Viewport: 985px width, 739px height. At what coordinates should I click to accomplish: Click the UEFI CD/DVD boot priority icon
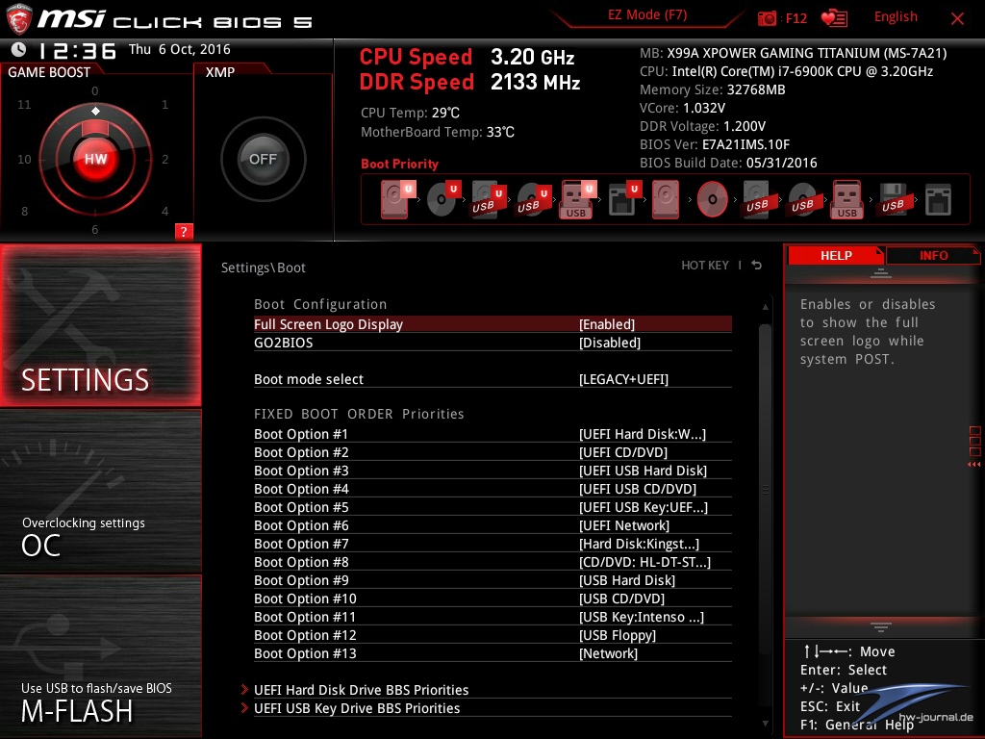click(x=443, y=199)
